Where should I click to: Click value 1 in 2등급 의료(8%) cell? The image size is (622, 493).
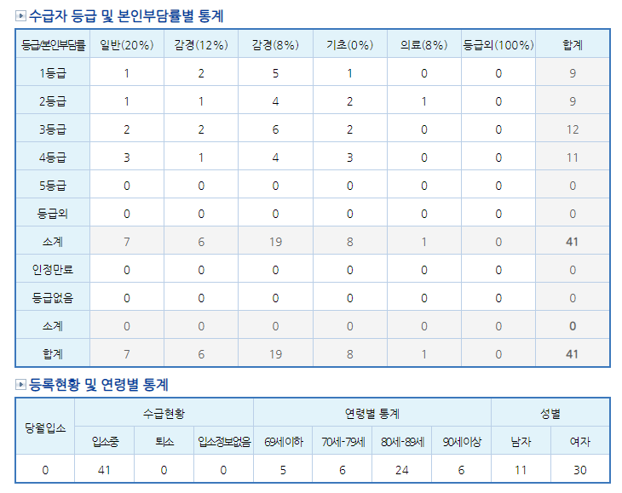(x=424, y=101)
